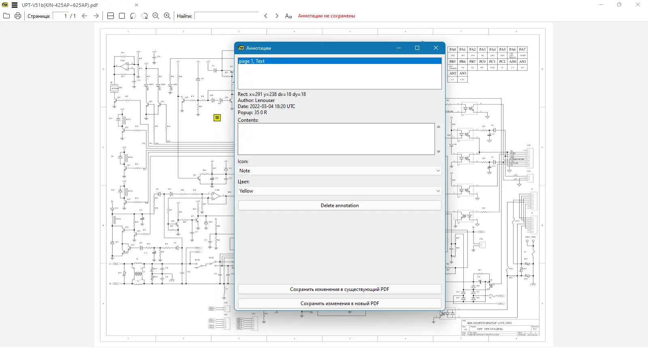Rotate the page clockwise
648x348 pixels.
click(x=145, y=16)
